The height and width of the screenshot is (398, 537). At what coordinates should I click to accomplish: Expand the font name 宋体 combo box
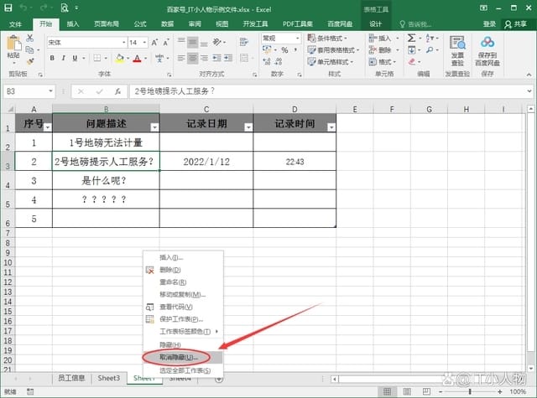coord(123,41)
